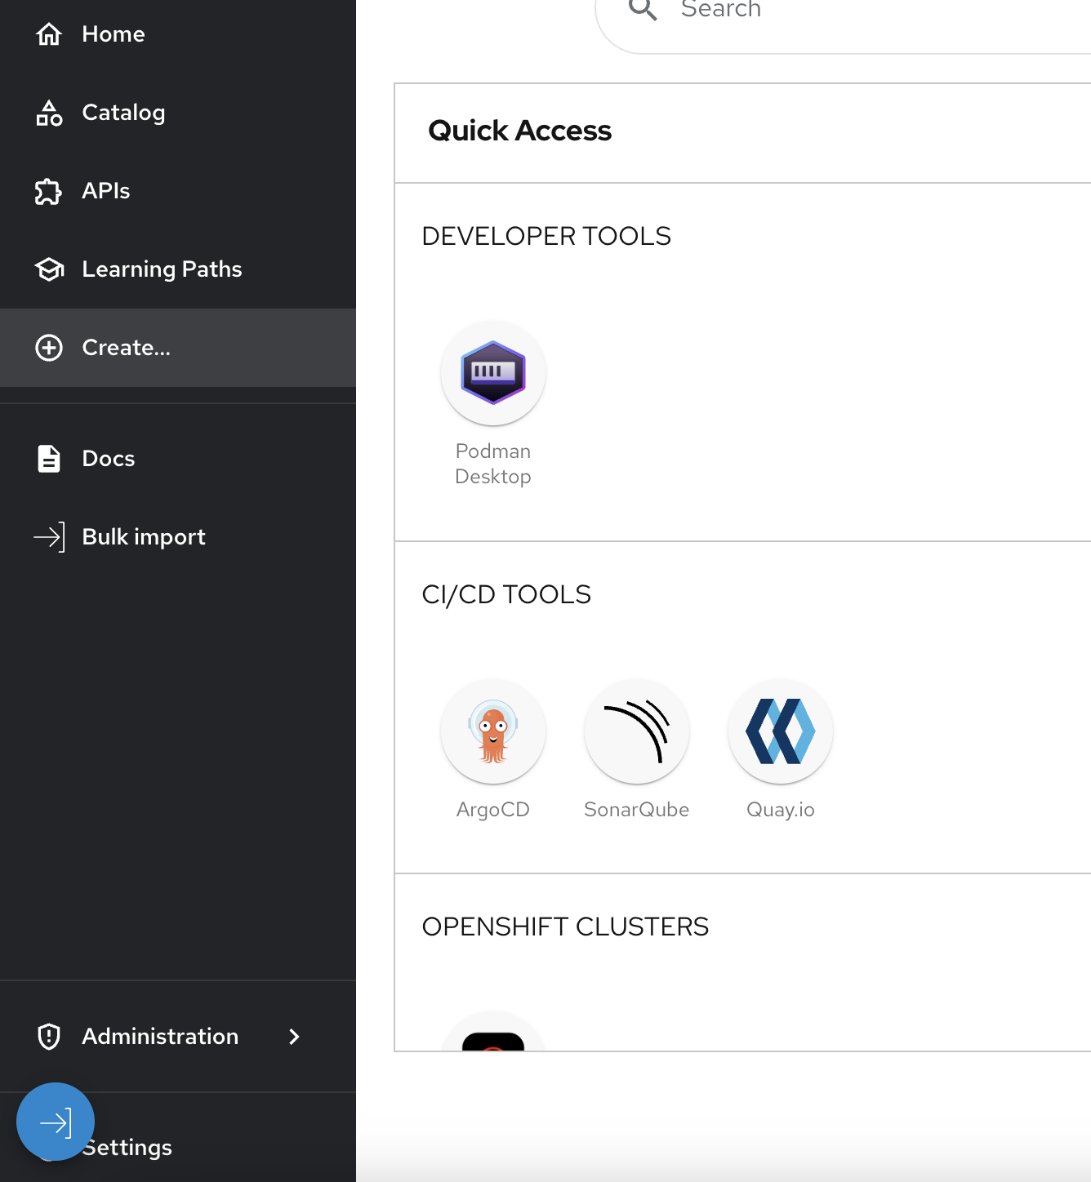Click the Home house icon
The height and width of the screenshot is (1182, 1091).
[49, 34]
